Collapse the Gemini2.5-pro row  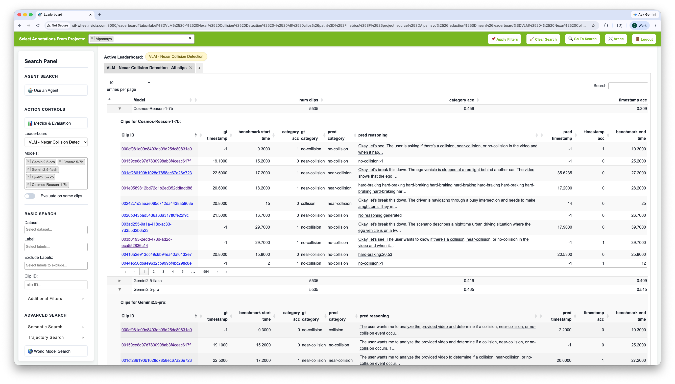(x=119, y=289)
